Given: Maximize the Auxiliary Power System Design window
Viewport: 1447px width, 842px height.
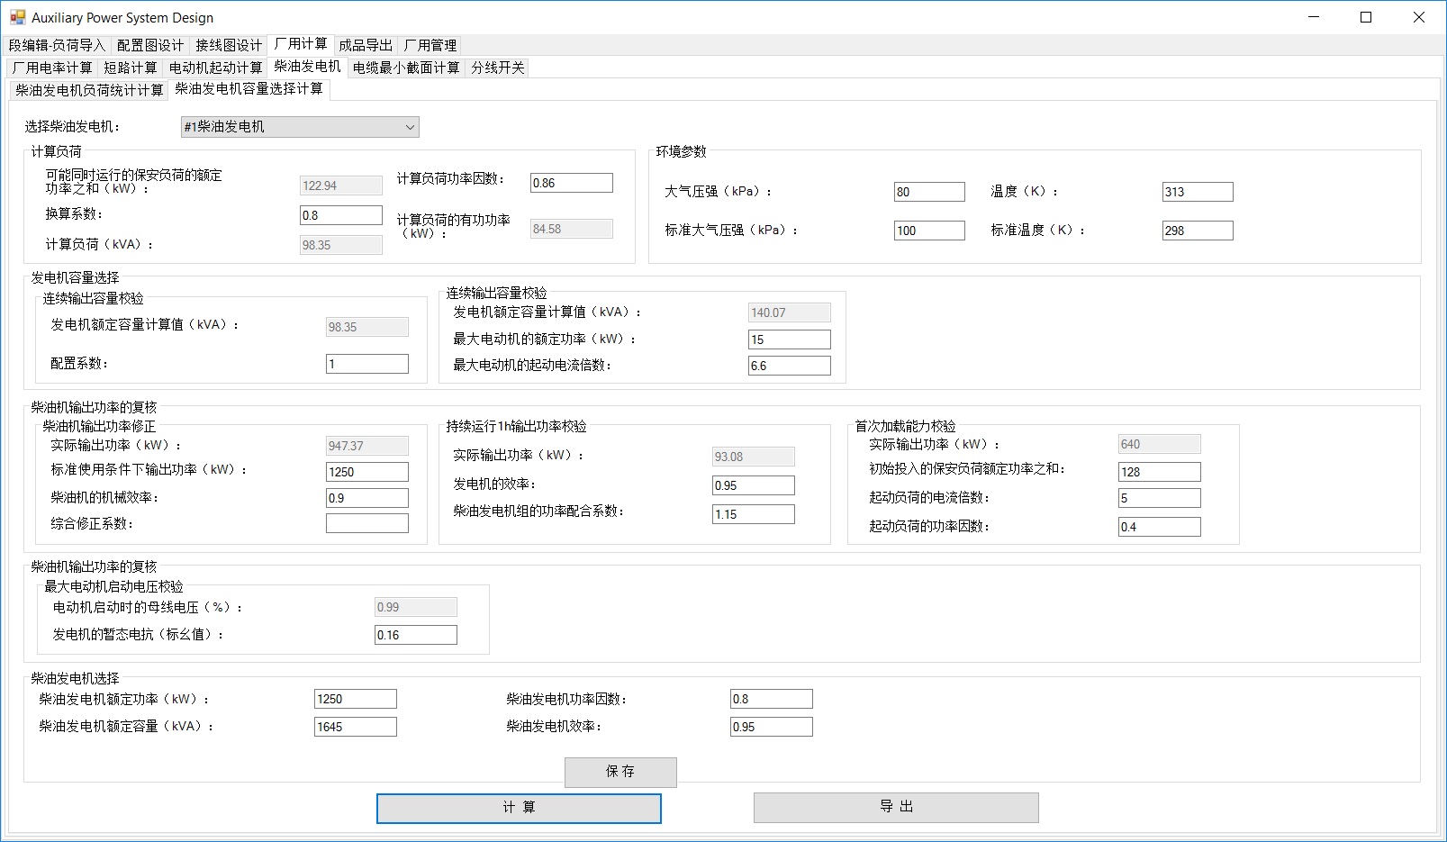Looking at the screenshot, I should [1365, 17].
